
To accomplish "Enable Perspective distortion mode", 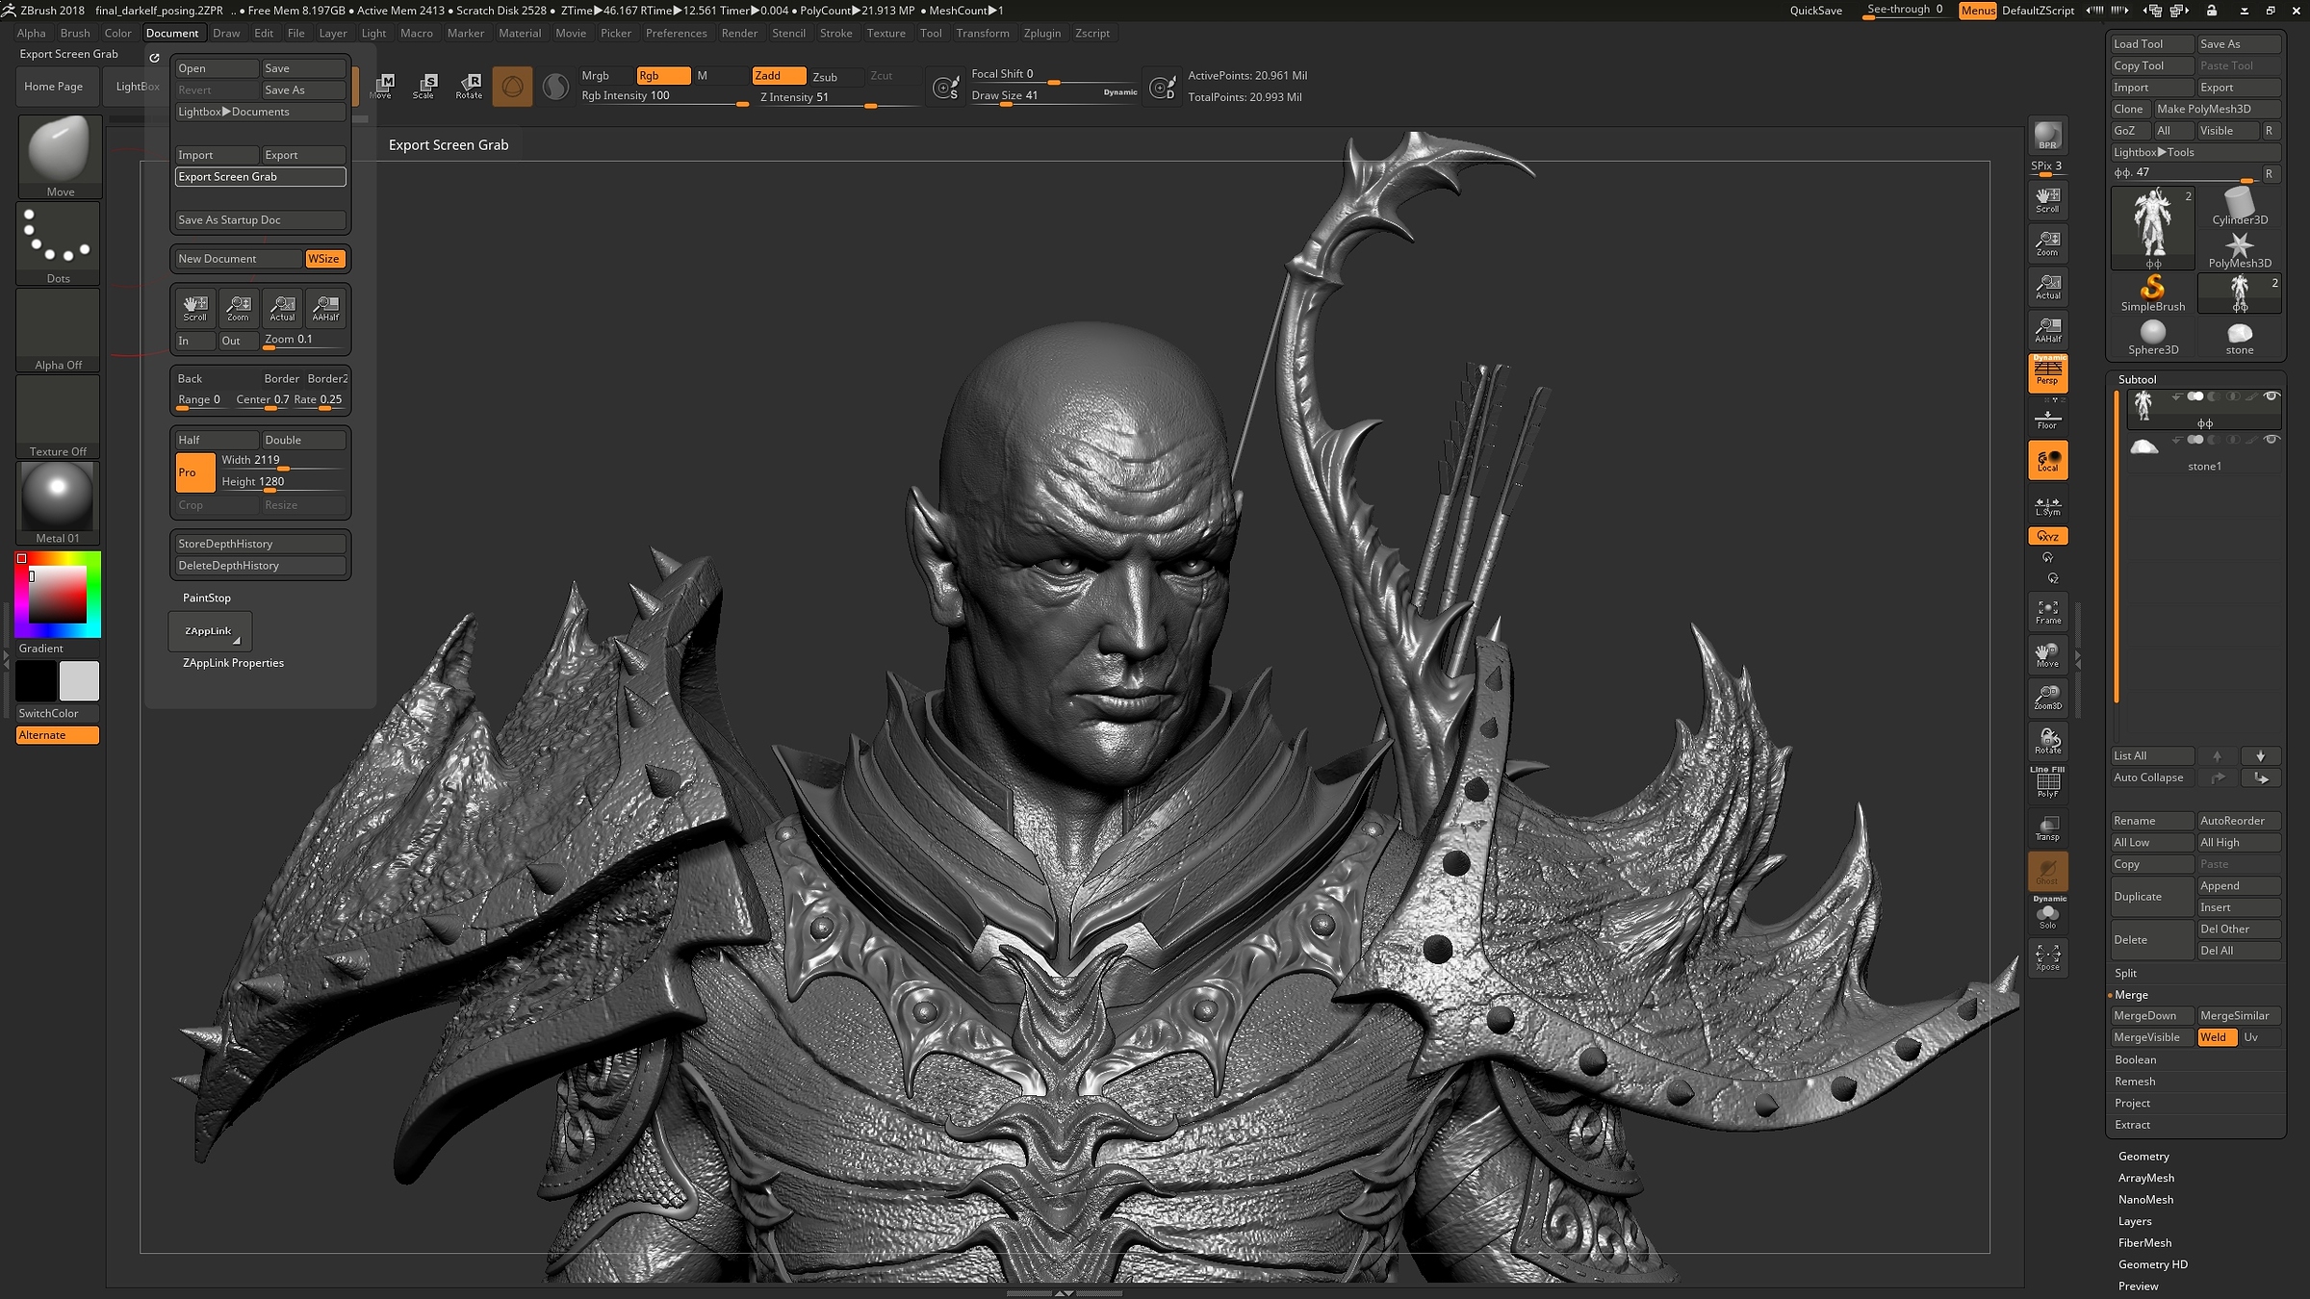I will click(2047, 374).
